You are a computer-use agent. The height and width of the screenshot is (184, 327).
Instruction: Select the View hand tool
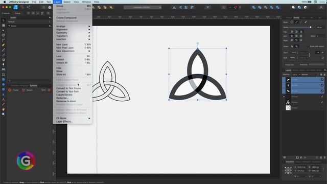4,109
